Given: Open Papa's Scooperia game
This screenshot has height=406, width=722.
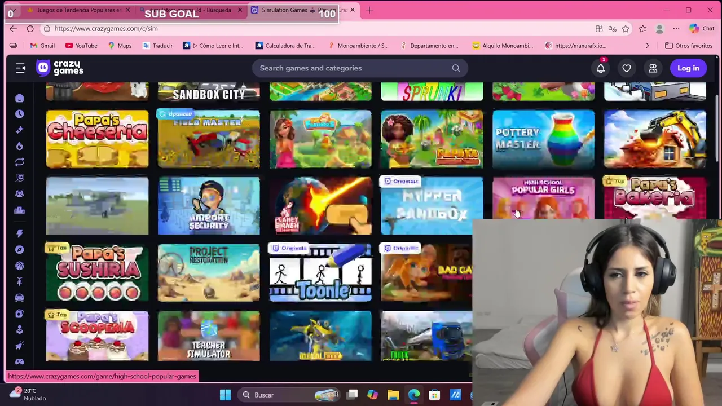Looking at the screenshot, I should [x=97, y=336].
